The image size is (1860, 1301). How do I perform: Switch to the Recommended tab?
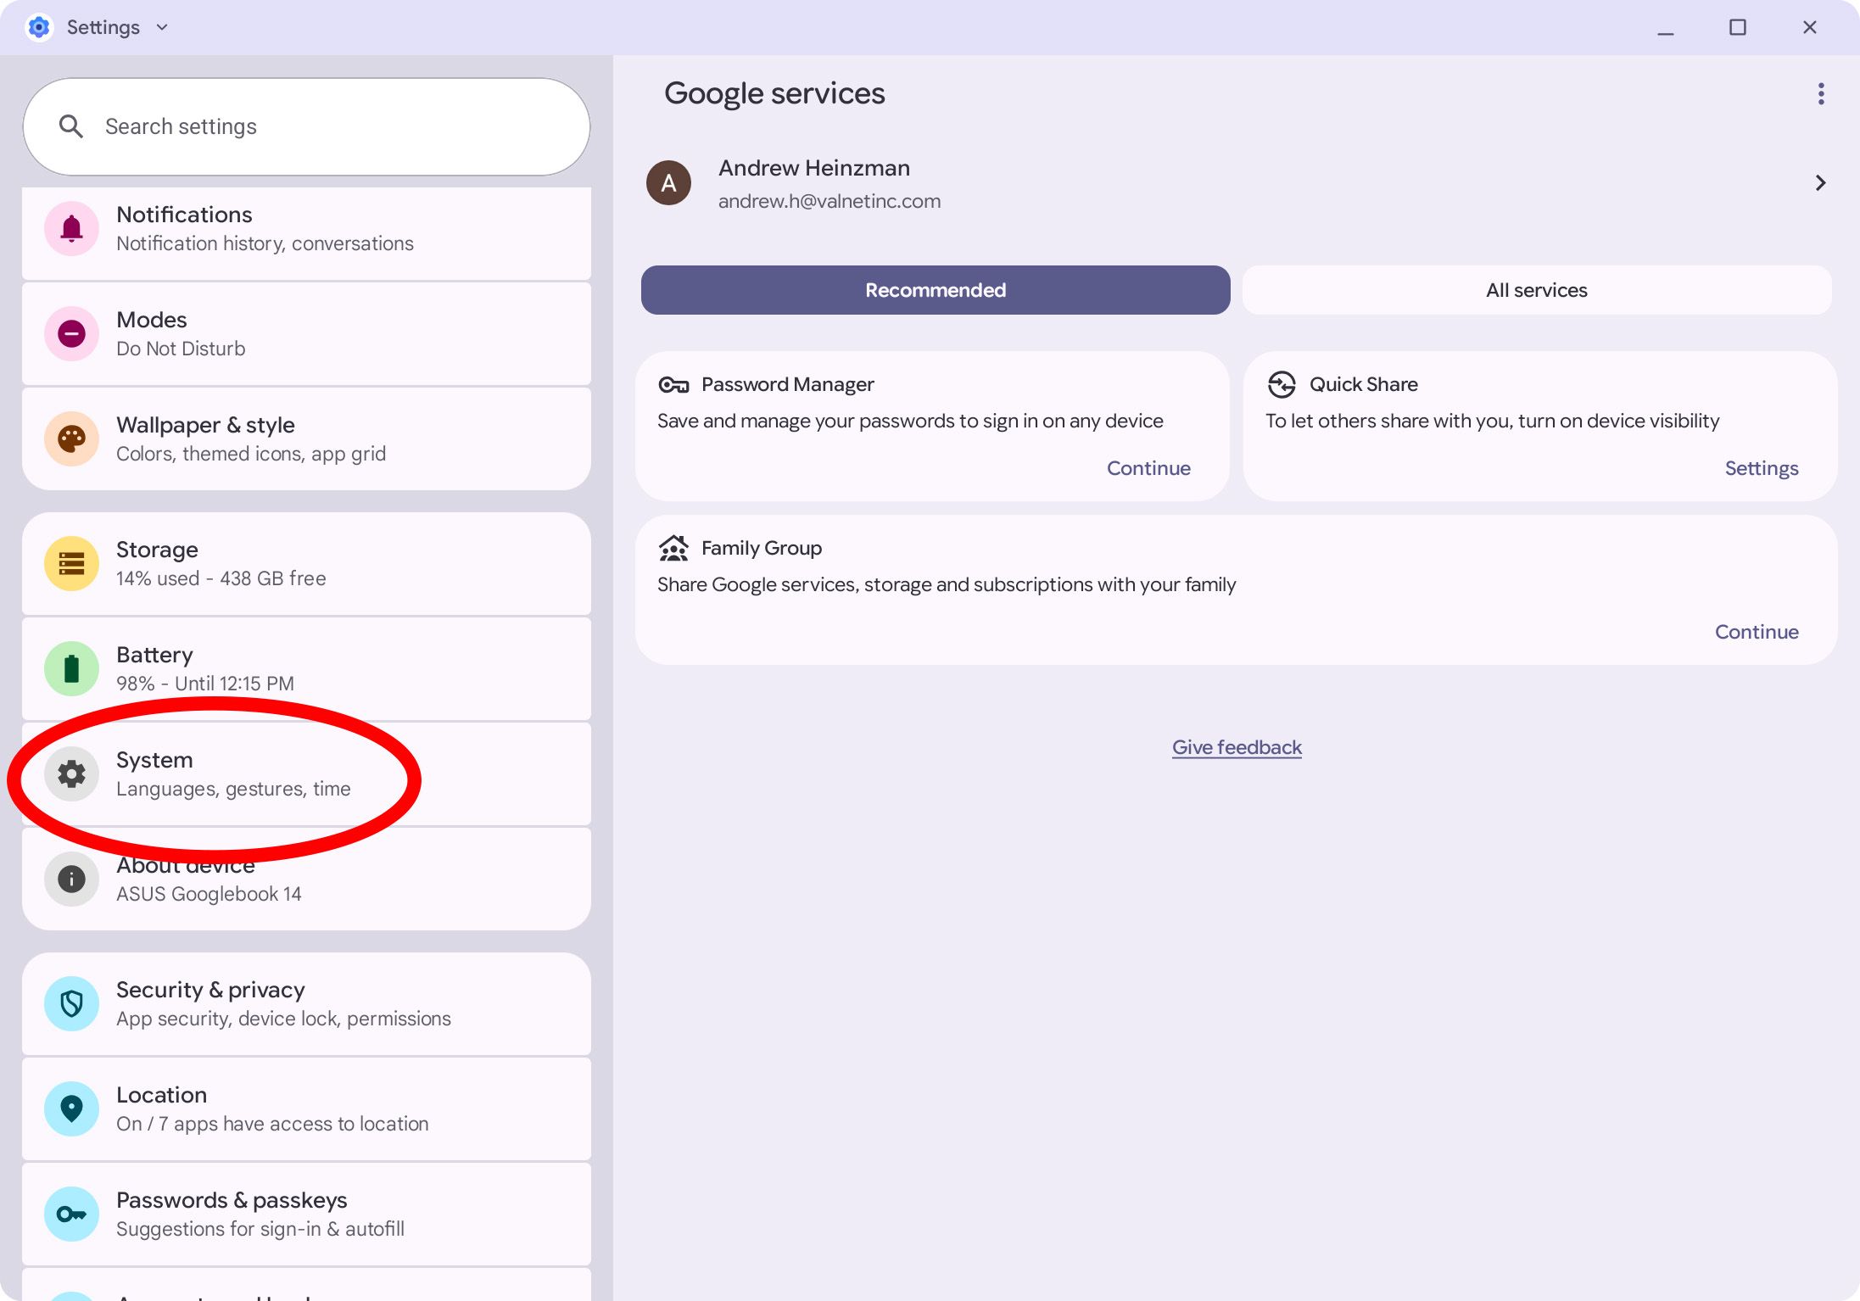pyautogui.click(x=936, y=291)
